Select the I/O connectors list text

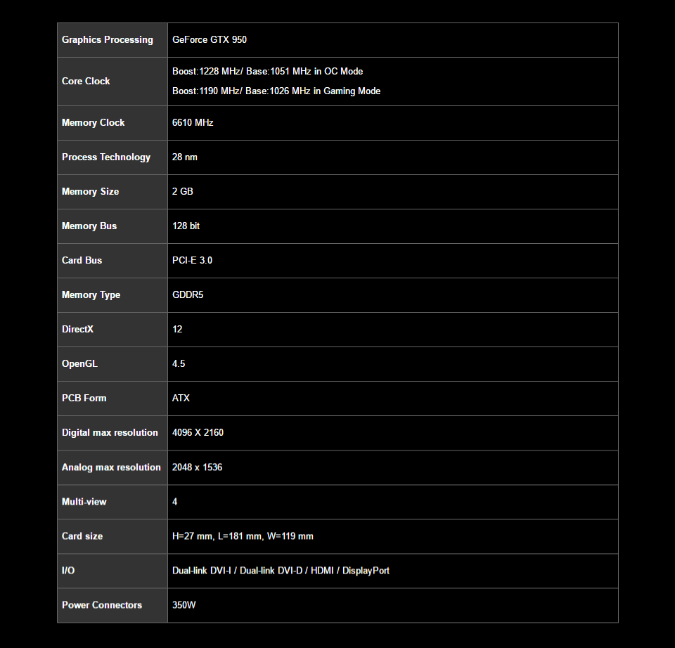tap(281, 570)
